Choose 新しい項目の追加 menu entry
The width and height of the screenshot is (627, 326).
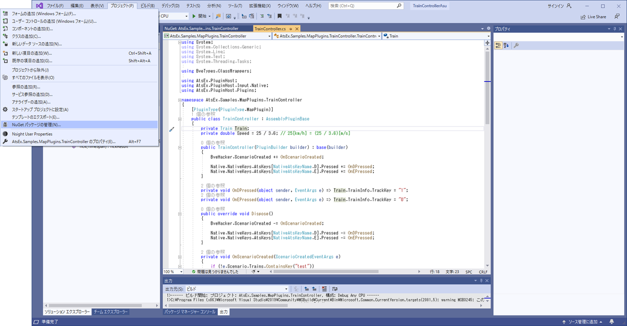click(x=79, y=53)
